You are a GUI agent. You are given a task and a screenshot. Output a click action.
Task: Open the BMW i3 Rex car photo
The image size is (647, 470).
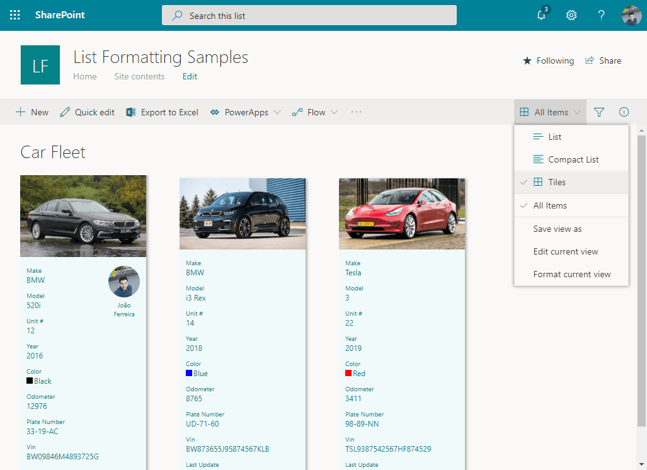pyautogui.click(x=243, y=214)
